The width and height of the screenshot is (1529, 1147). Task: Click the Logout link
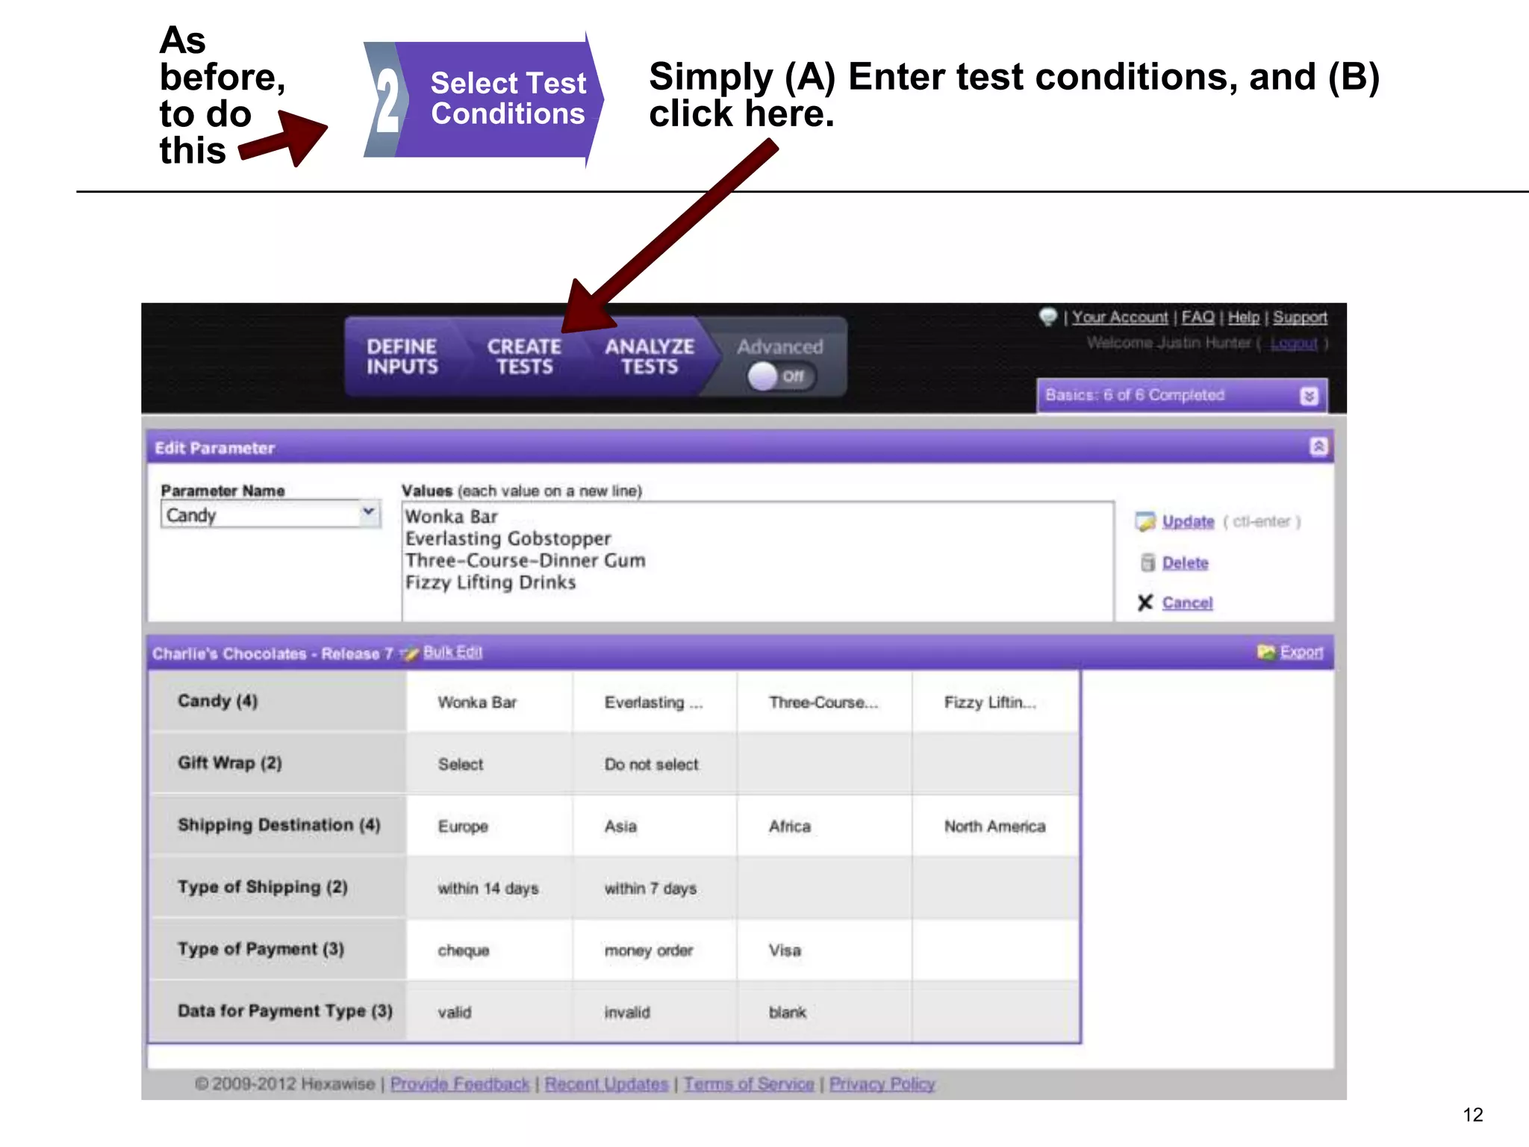1294,343
